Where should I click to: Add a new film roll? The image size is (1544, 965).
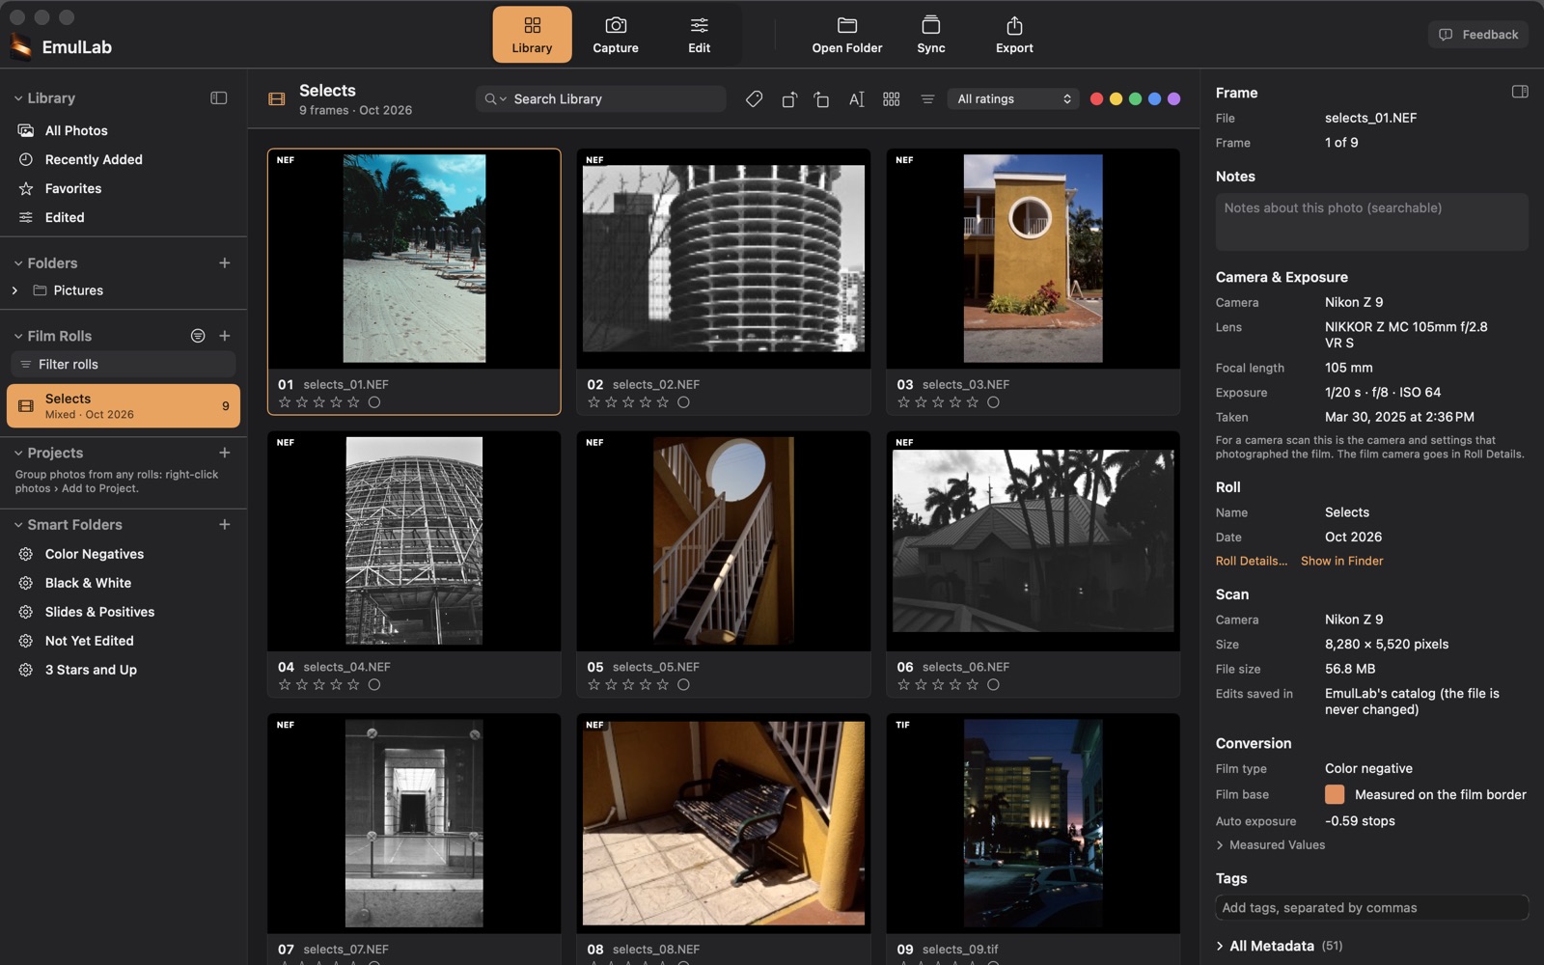coord(224,336)
